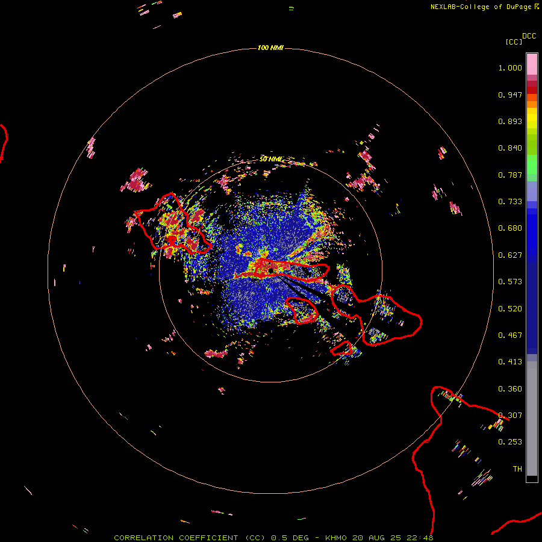Click the 50 NMI range ring label
This screenshot has width=542, height=542.
tap(270, 159)
